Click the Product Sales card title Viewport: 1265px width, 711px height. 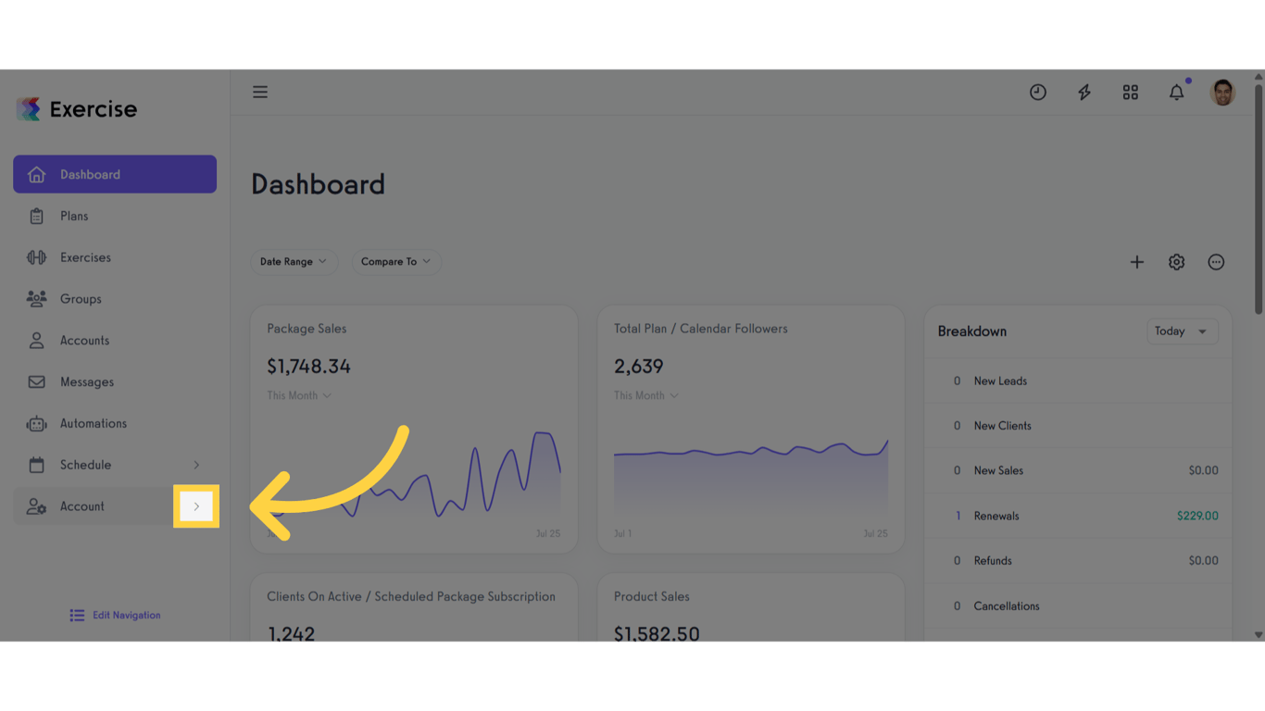652,597
